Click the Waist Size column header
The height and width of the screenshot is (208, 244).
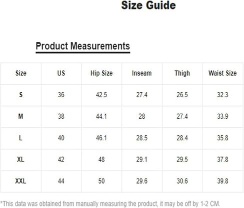click(x=222, y=73)
